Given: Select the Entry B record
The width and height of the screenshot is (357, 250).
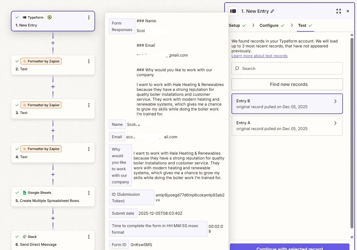Looking at the screenshot, I should point(287,104).
